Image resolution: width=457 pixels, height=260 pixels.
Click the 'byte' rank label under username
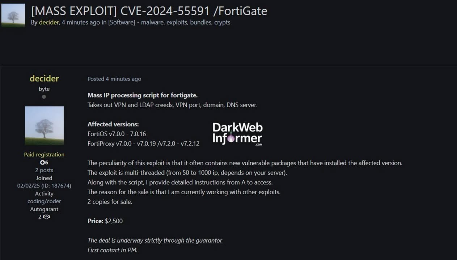point(44,89)
